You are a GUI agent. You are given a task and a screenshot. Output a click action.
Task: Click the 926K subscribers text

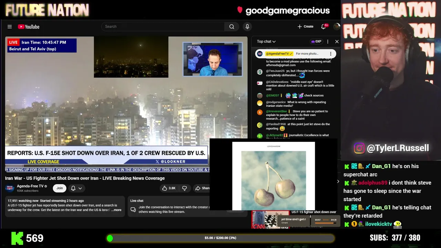click(x=28, y=191)
